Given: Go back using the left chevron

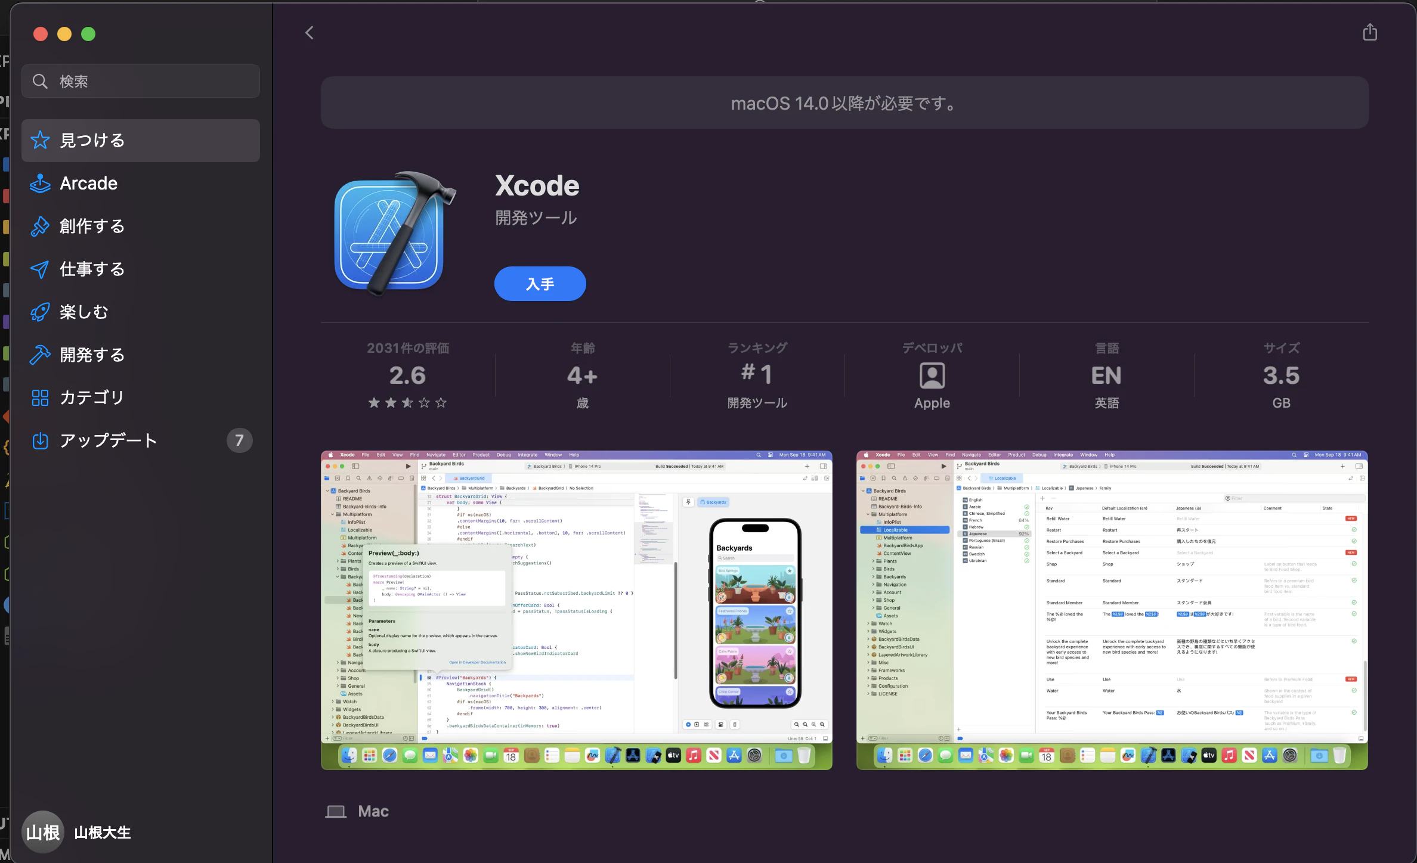Looking at the screenshot, I should click(309, 33).
